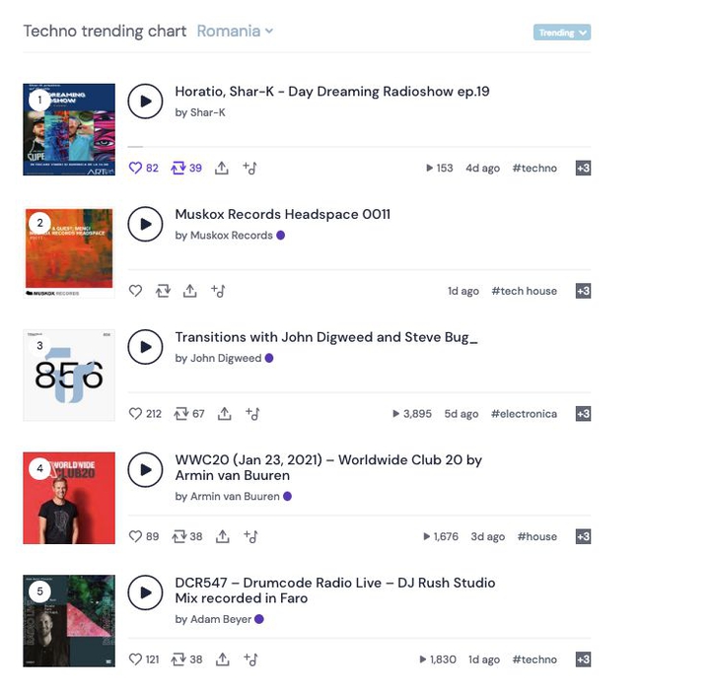This screenshot has height=692, width=710.
Task: Click heart icon on Armin van Buuren show
Action: (135, 536)
